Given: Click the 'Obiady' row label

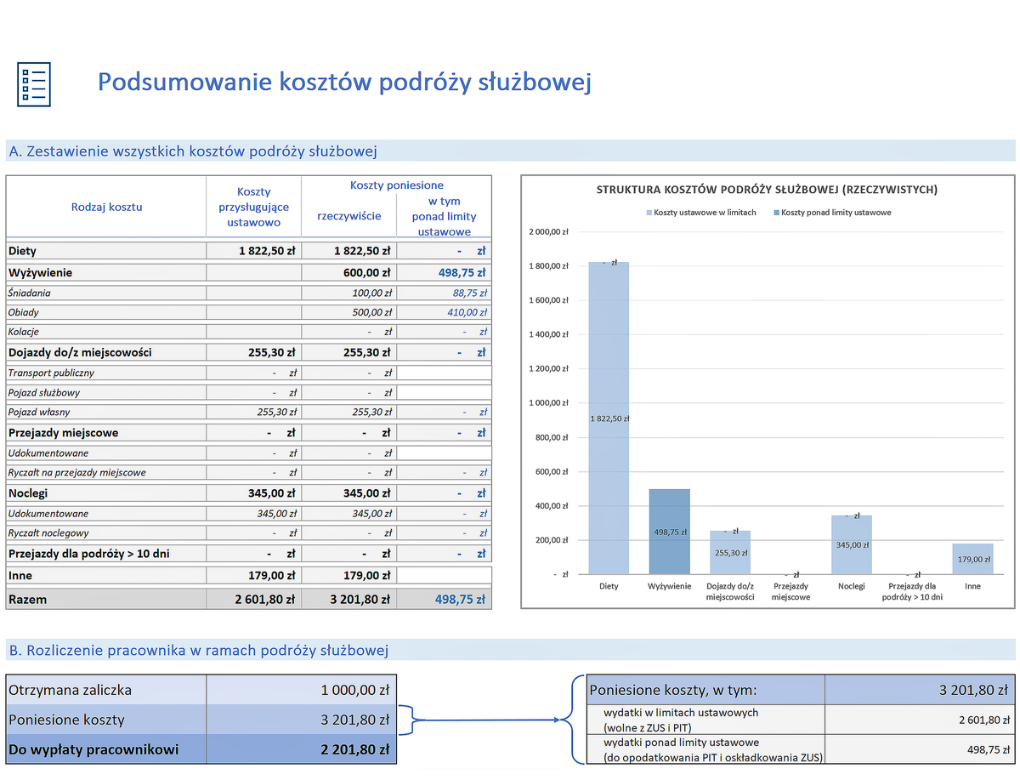Looking at the screenshot, I should click(x=24, y=312).
